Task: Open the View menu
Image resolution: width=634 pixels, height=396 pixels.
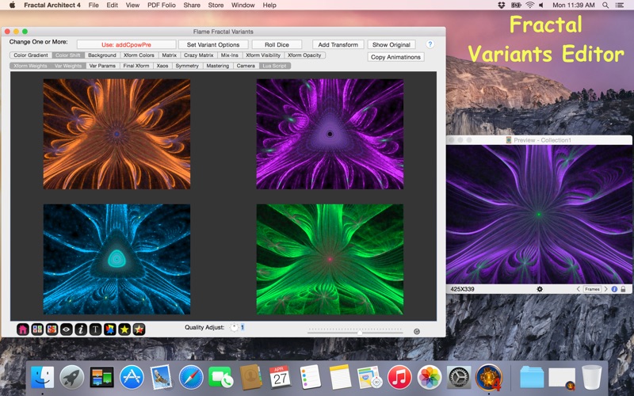Action: [x=132, y=5]
